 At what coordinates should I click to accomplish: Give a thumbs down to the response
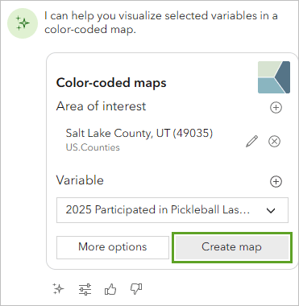pyautogui.click(x=136, y=289)
